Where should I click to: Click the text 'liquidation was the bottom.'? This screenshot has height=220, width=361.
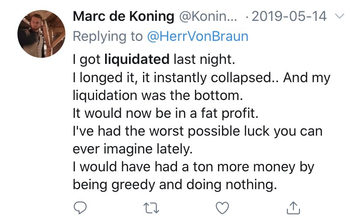click(158, 95)
